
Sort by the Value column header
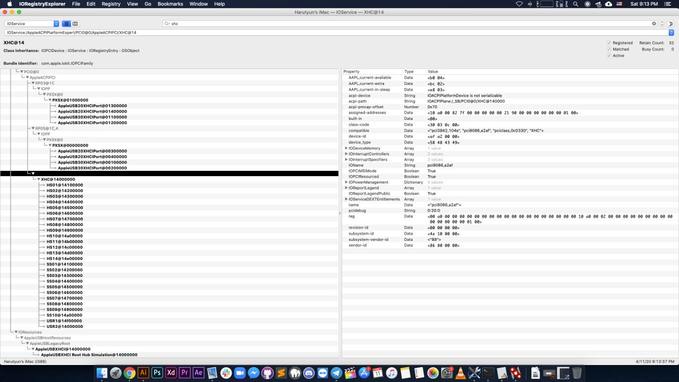[552, 71]
